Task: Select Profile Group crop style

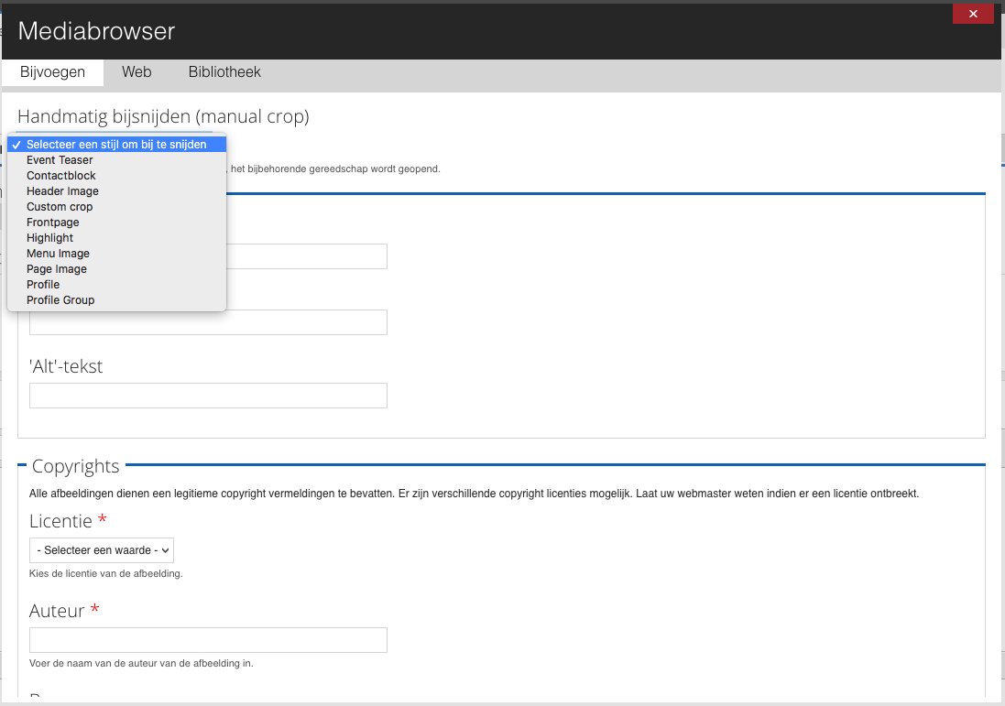Action: coord(60,300)
